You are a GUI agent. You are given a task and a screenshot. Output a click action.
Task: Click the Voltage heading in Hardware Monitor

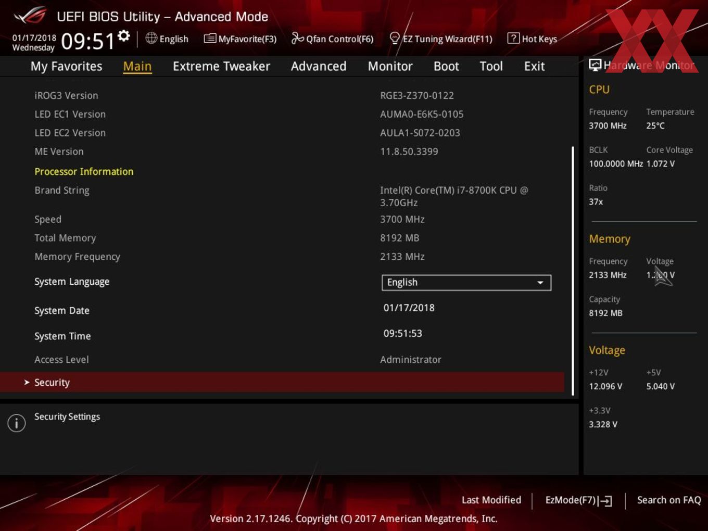click(607, 350)
